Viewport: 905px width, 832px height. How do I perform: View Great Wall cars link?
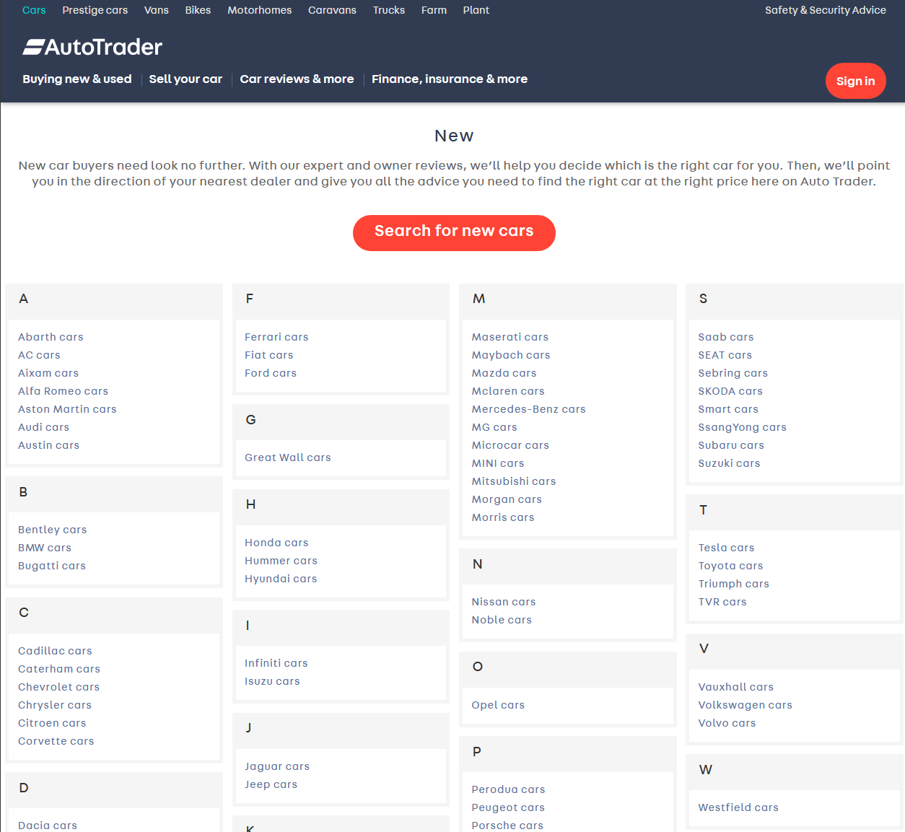287,457
